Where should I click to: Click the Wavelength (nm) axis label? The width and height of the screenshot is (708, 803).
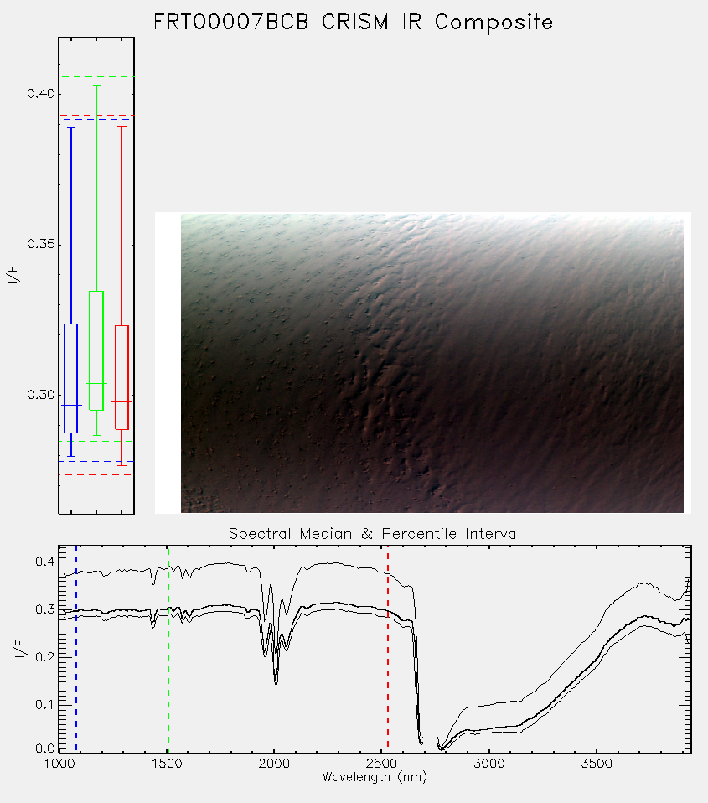click(375, 777)
